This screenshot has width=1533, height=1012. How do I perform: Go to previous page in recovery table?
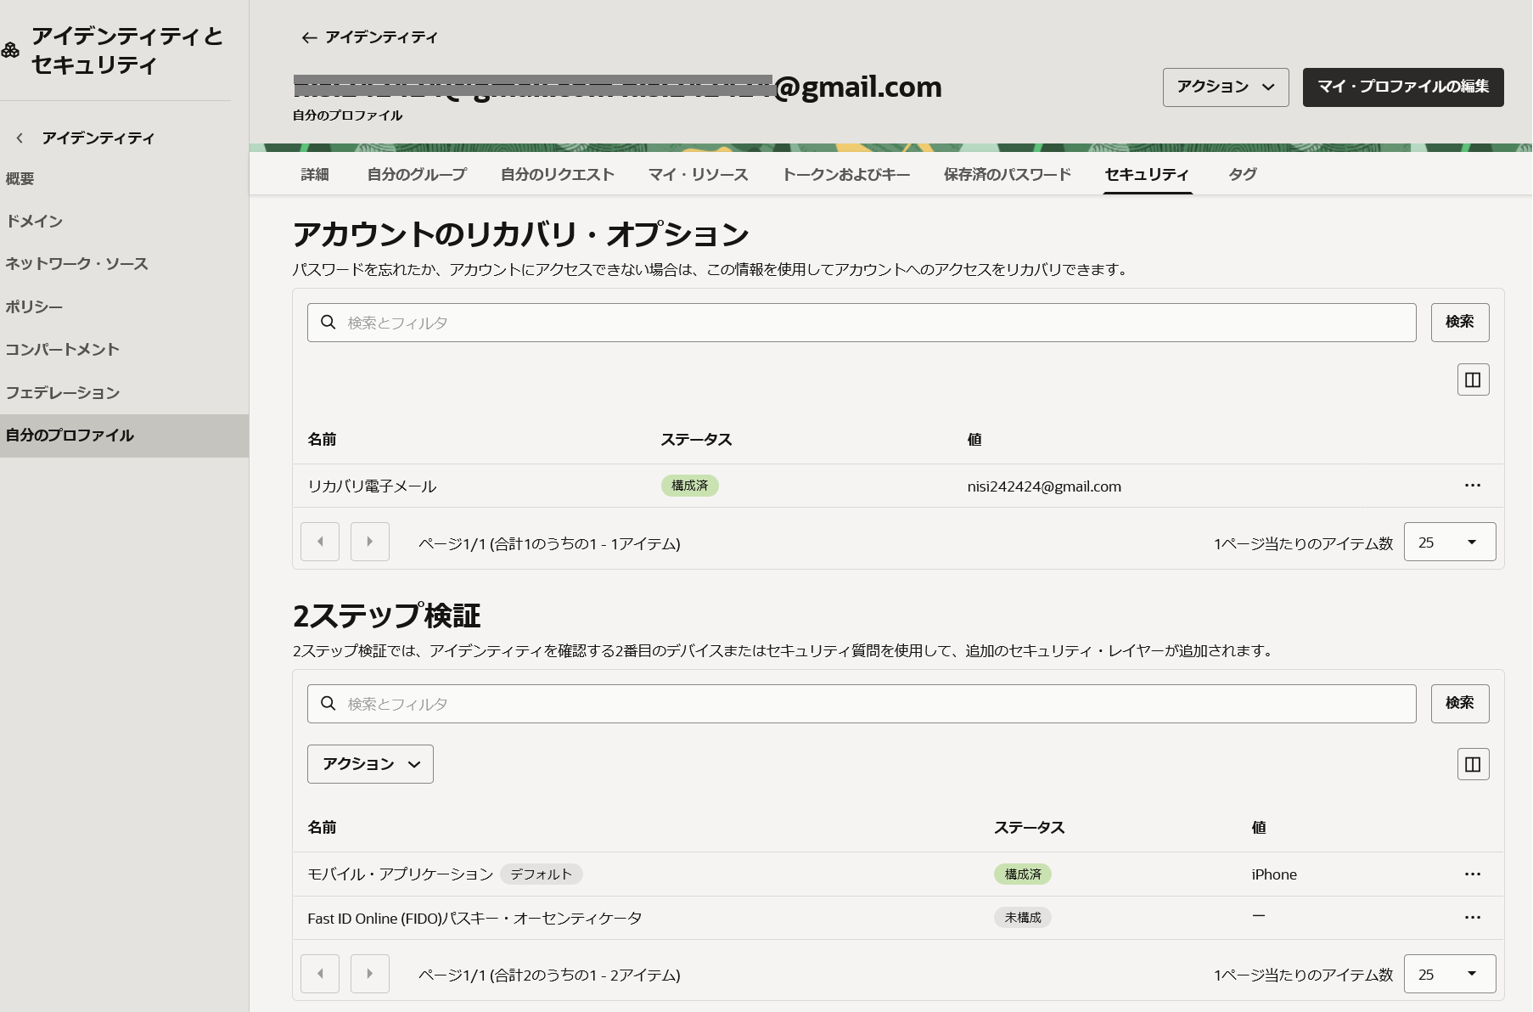click(x=320, y=542)
